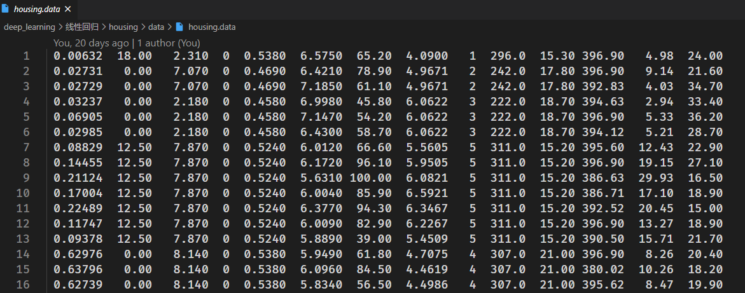Click the value 0.02729 on line 3

tap(78, 86)
